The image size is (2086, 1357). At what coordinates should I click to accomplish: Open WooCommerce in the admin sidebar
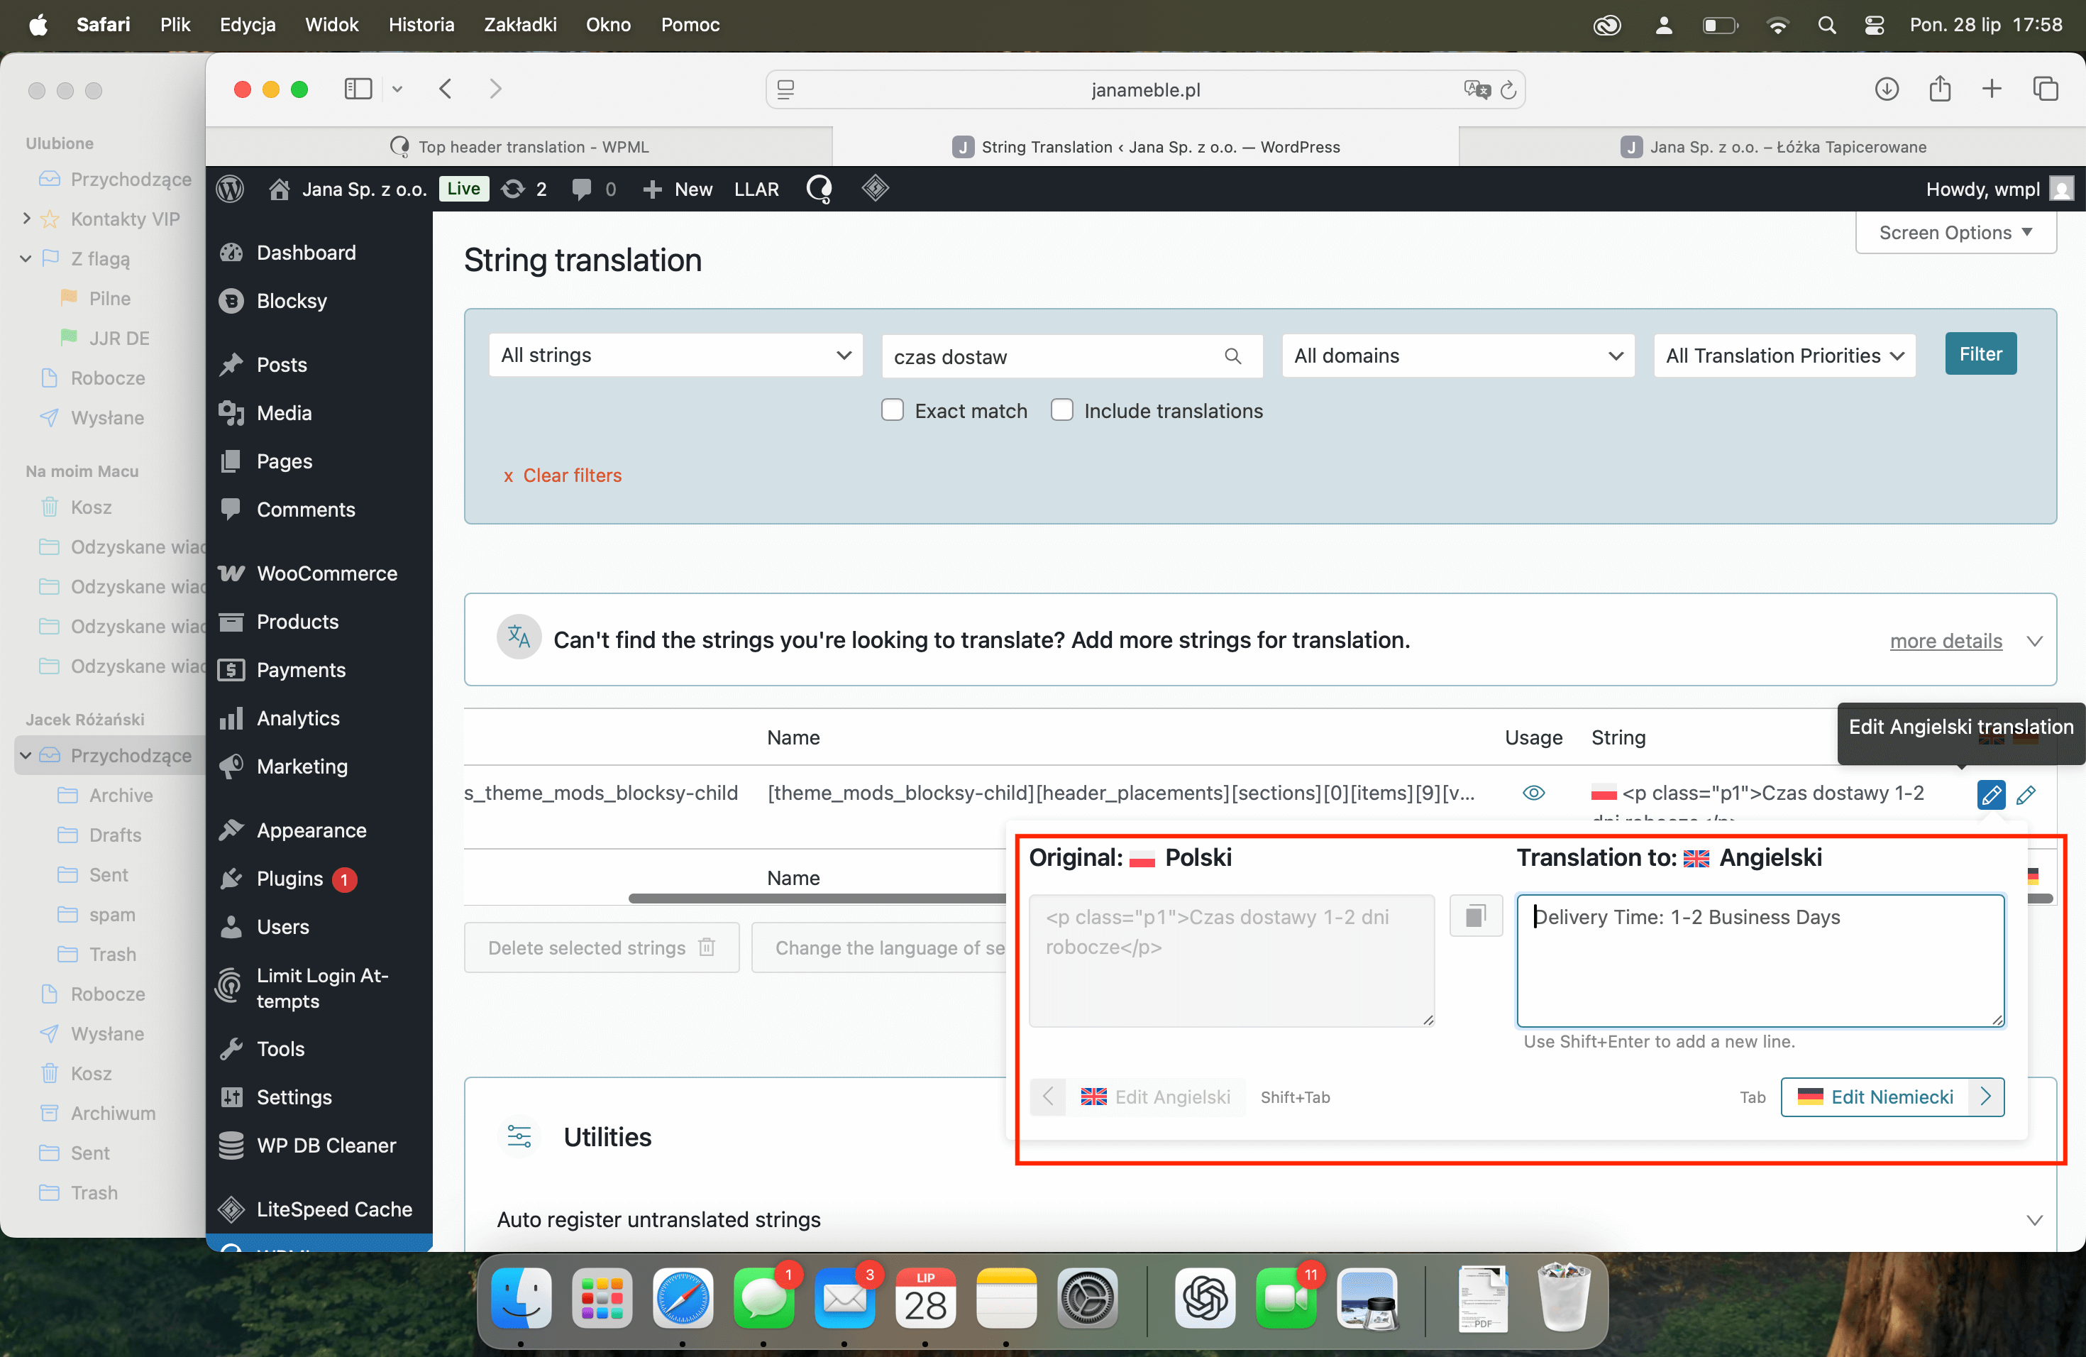(x=326, y=573)
